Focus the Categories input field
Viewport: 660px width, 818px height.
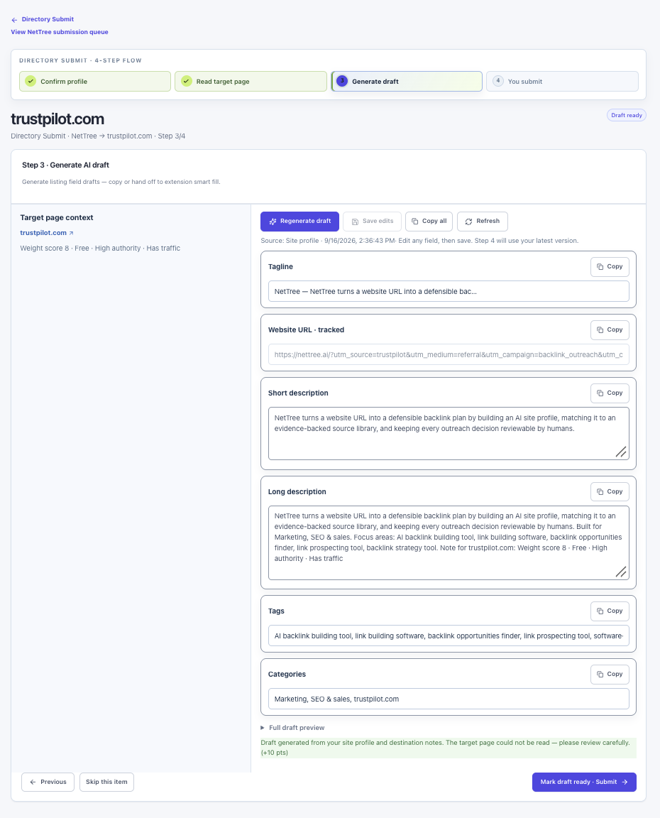(x=449, y=699)
